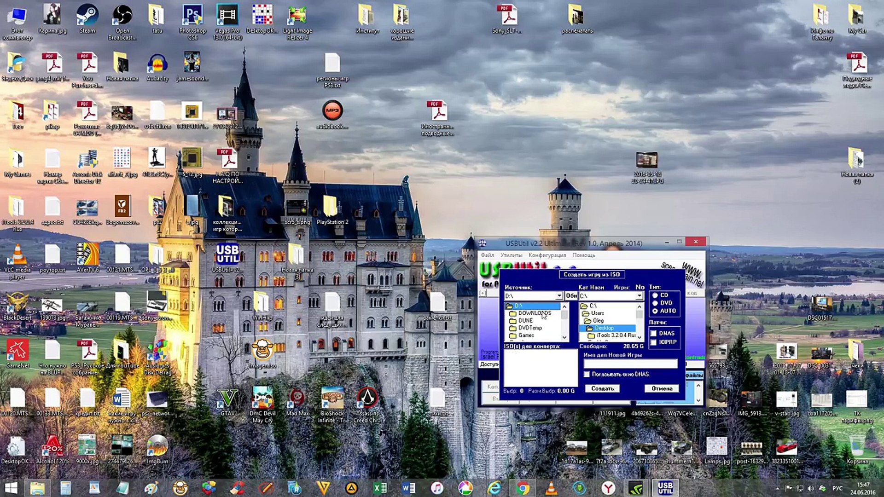Viewport: 884px width, 497px height.
Task: Open Excel from the taskbar
Action: (380, 488)
